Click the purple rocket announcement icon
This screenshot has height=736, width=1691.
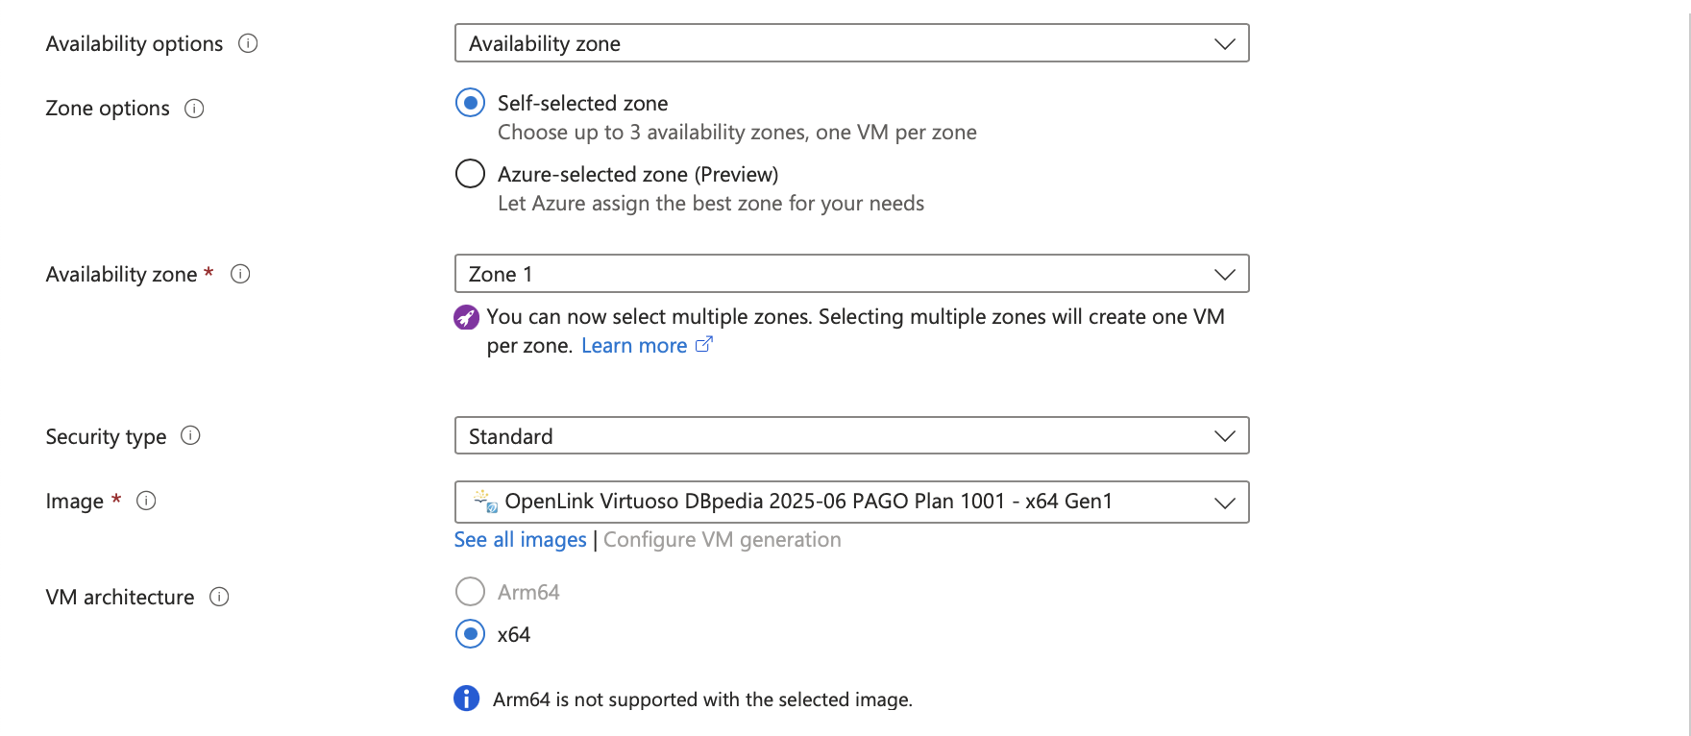point(466,317)
